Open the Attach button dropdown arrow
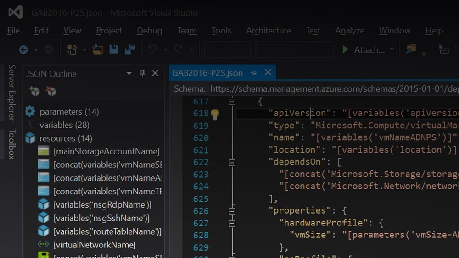Viewport: 459px width, 258px height. pos(392,49)
